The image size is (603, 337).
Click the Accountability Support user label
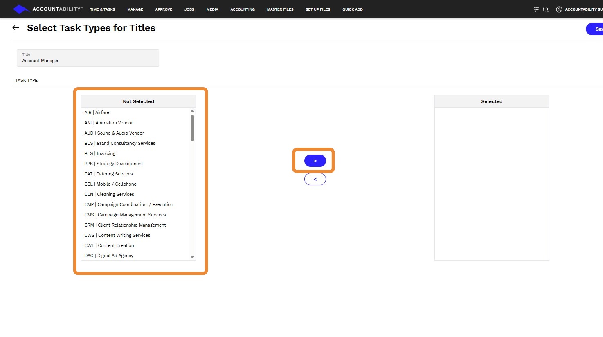pyautogui.click(x=584, y=9)
